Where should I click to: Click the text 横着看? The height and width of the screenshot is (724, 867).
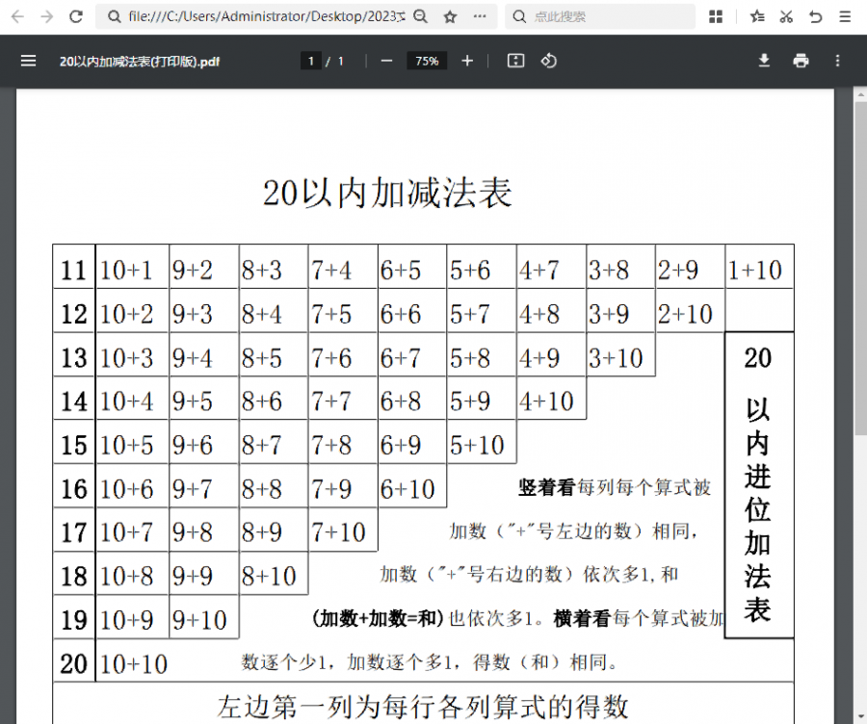click(x=582, y=618)
